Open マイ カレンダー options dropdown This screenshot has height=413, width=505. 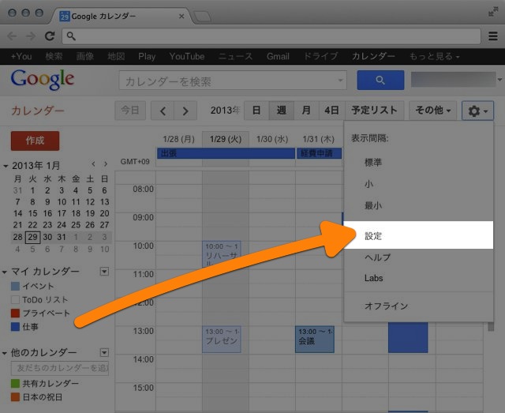pos(104,272)
